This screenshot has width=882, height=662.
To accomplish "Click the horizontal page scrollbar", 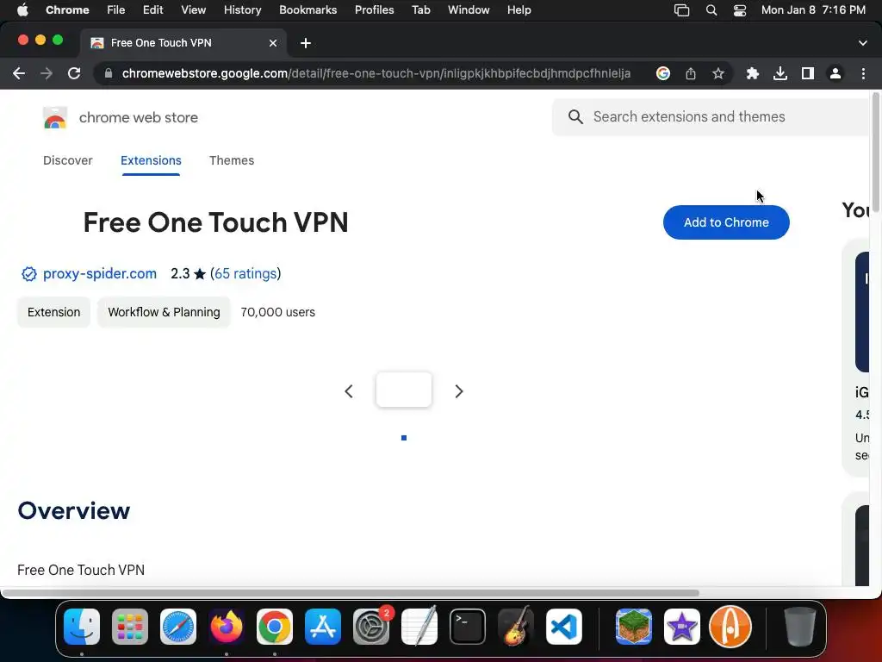I will pyautogui.click(x=350, y=593).
